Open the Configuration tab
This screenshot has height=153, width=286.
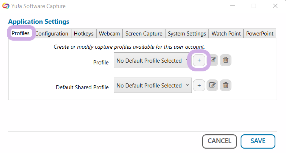click(52, 33)
